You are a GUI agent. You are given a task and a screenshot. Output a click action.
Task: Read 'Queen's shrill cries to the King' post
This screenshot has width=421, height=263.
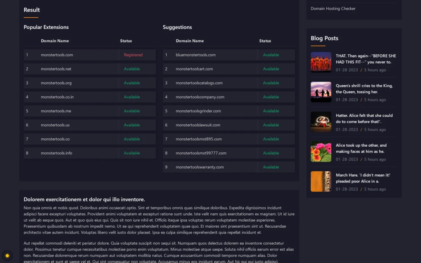pyautogui.click(x=364, y=89)
